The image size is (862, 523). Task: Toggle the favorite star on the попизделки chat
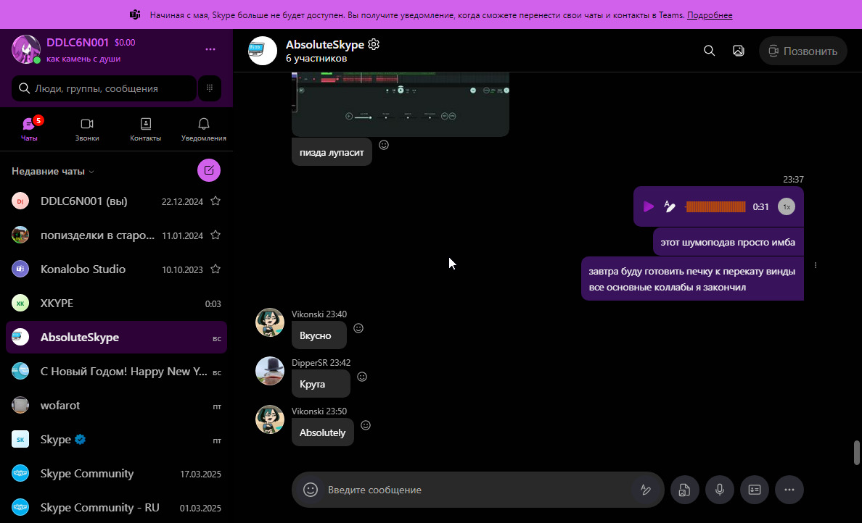(215, 235)
